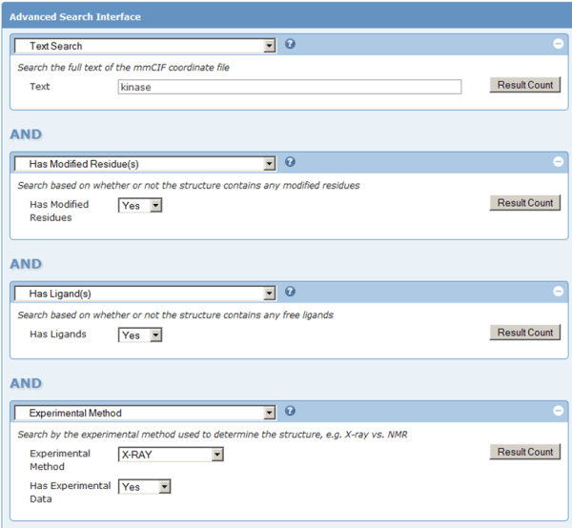Open help for the Has Ligand(s) query
572x528 pixels.
point(290,292)
